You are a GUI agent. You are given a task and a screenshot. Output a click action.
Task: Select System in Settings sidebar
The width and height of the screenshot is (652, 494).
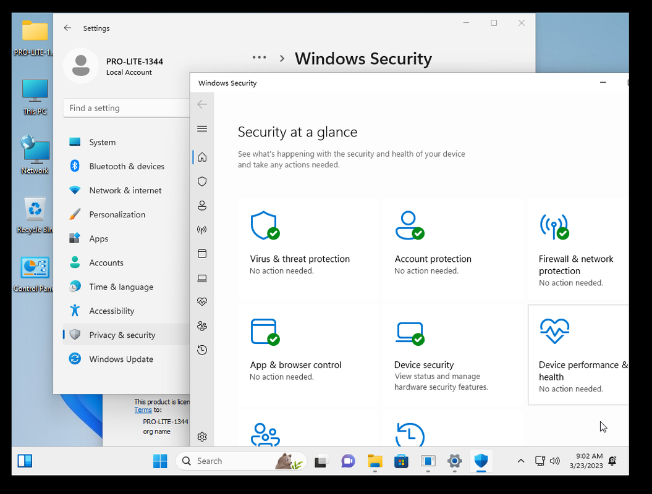(127, 142)
